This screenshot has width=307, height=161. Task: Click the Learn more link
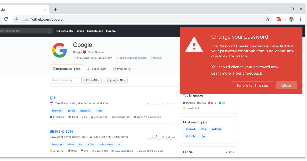coord(221,73)
